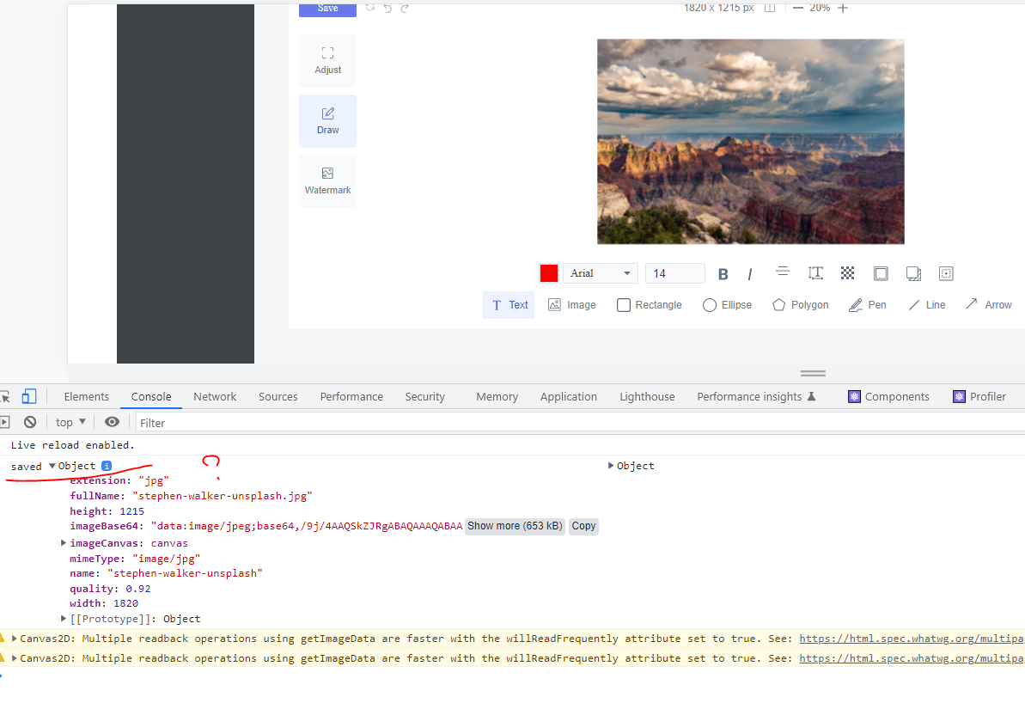This screenshot has width=1025, height=703.
Task: Toggle bold text formatting
Action: click(723, 273)
